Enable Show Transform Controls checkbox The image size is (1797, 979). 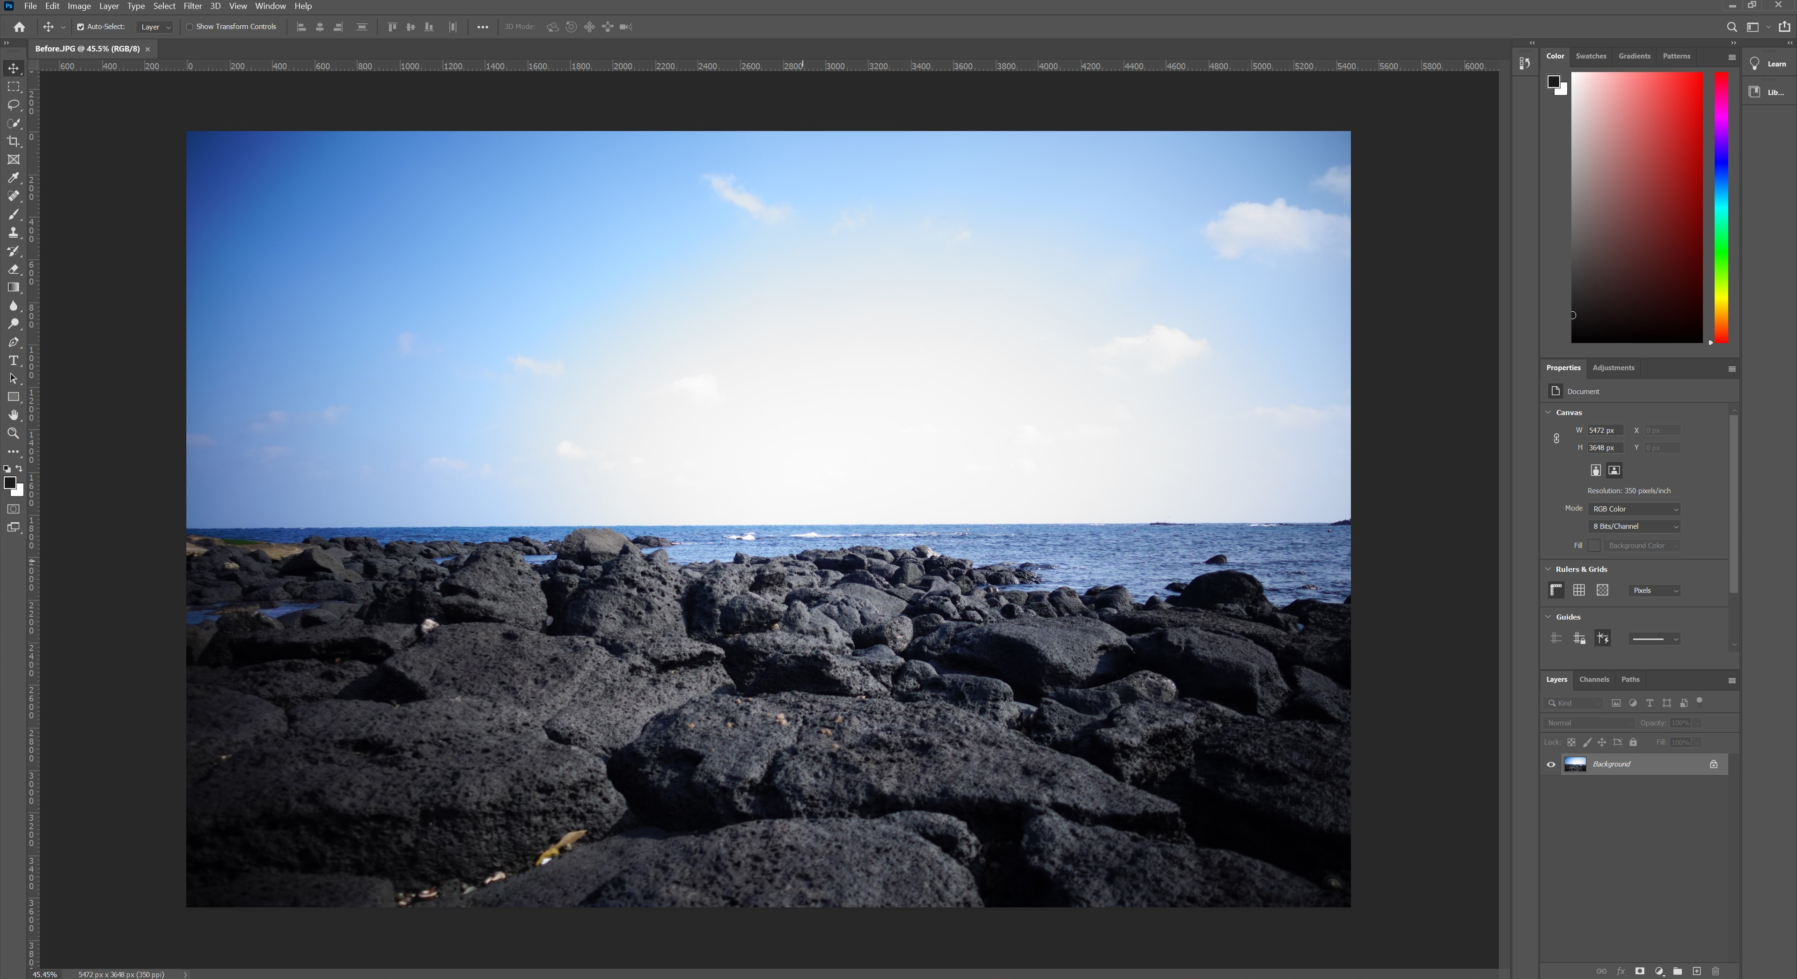click(189, 27)
